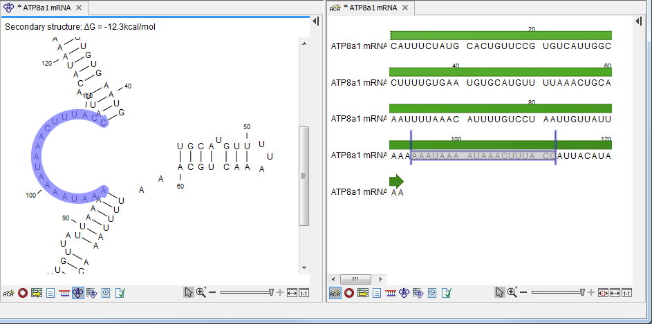The height and width of the screenshot is (324, 652).
Task: Click down arrow of left panel vertical scrollbar
Action: pos(304,268)
